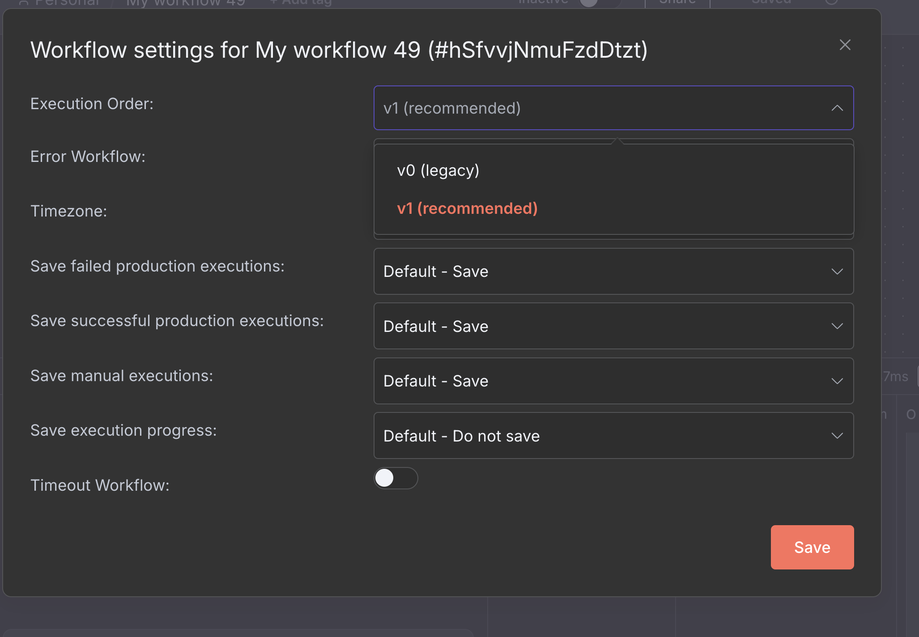The height and width of the screenshot is (637, 919).
Task: Click the Timeout Workflow label
Action: (x=100, y=485)
